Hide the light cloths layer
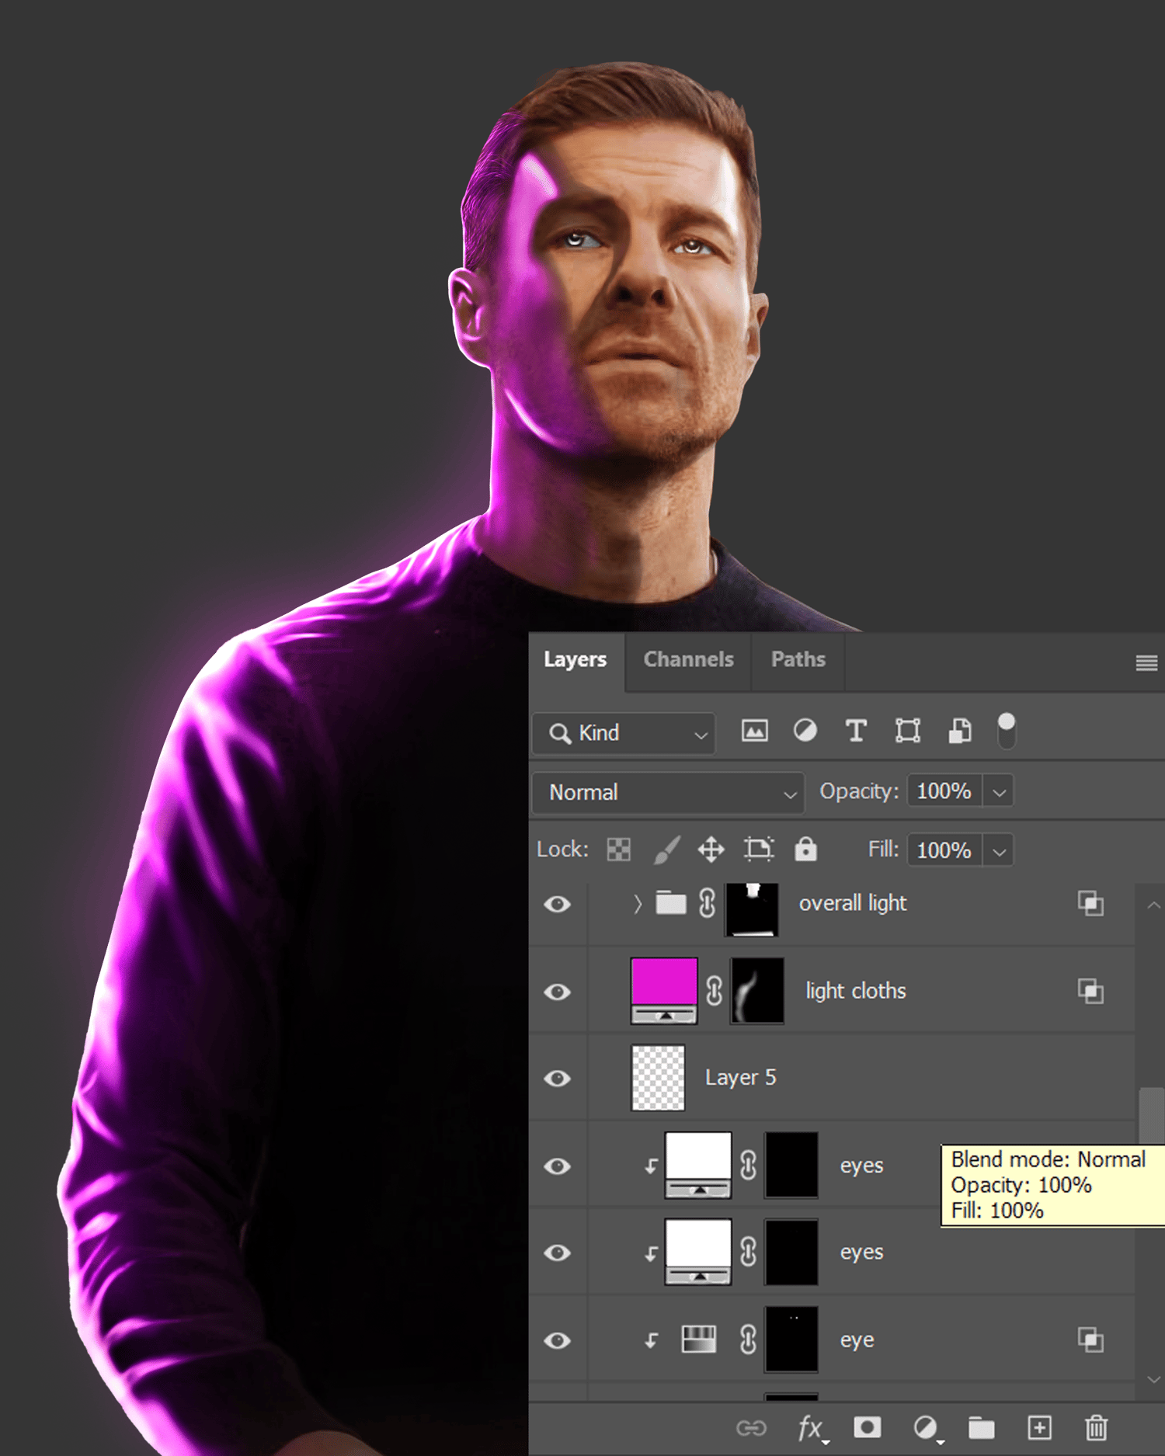 point(557,992)
